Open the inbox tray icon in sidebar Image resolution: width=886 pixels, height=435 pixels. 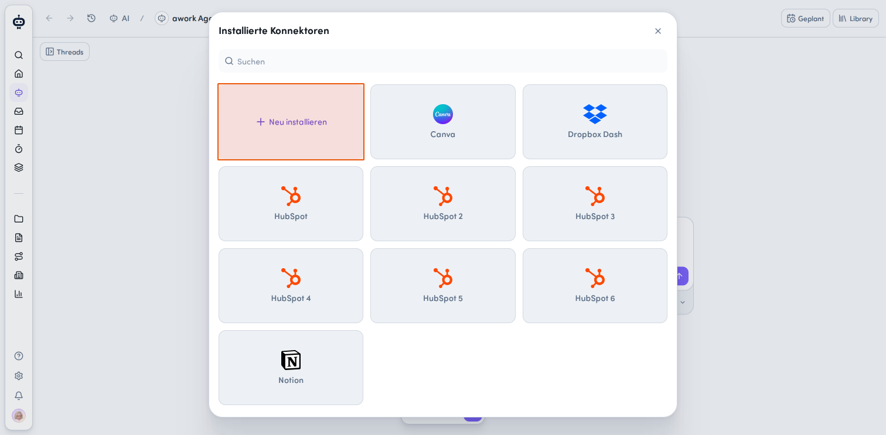[x=19, y=111]
